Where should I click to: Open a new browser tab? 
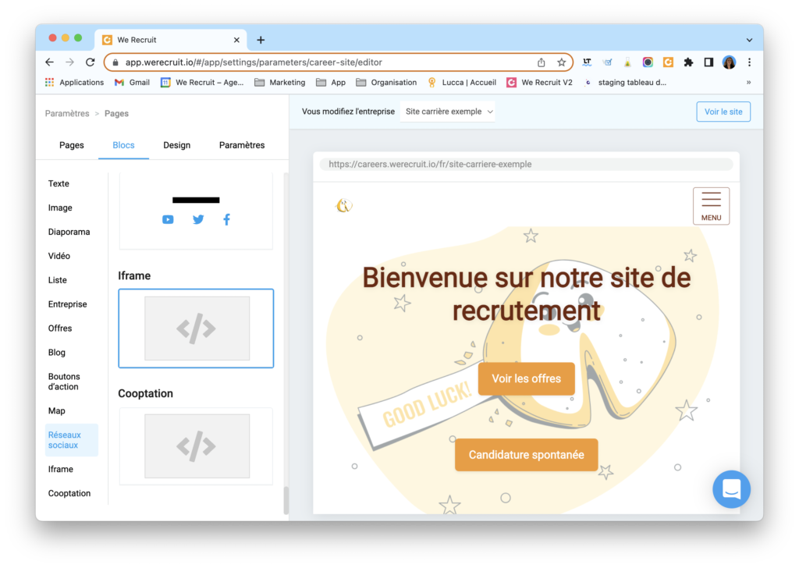pos(261,40)
